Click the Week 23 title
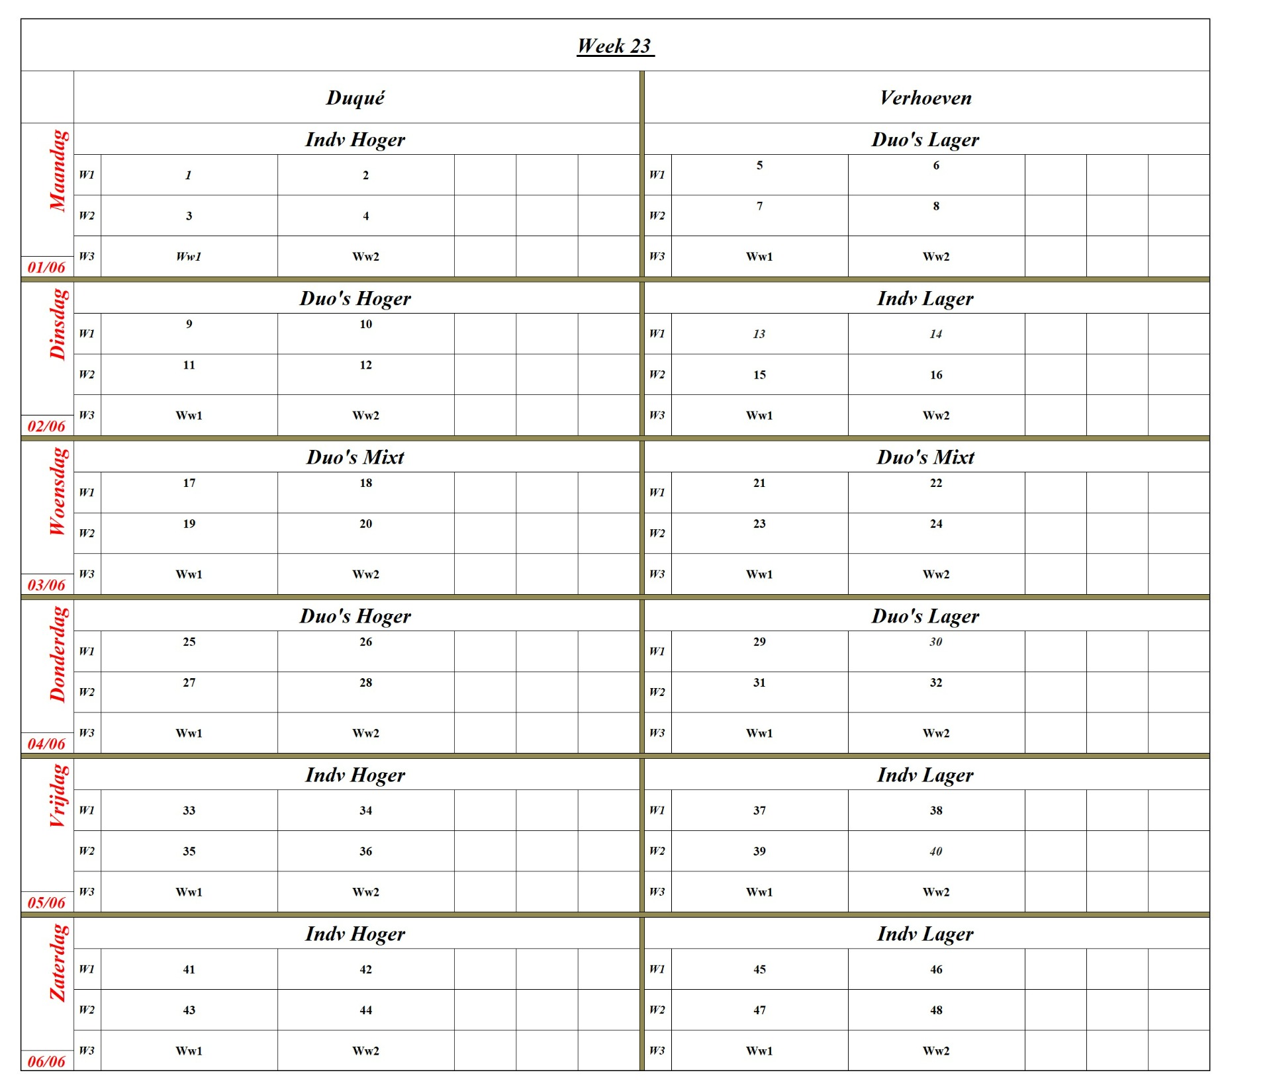The width and height of the screenshot is (1271, 1089). tap(615, 46)
